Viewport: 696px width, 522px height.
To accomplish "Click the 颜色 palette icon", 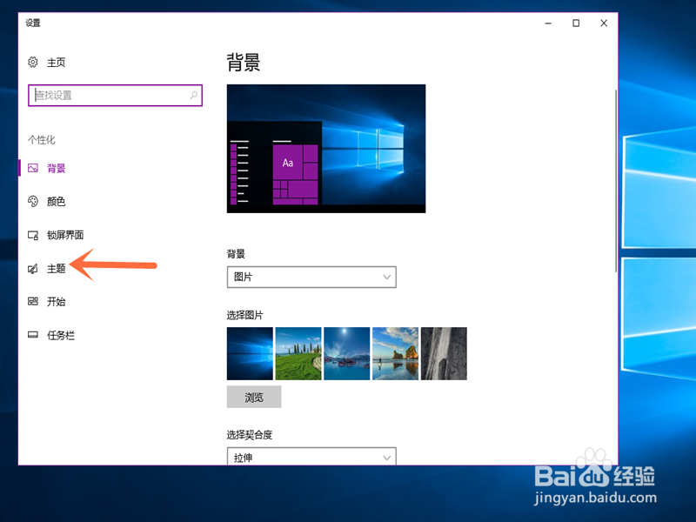I will pos(33,201).
